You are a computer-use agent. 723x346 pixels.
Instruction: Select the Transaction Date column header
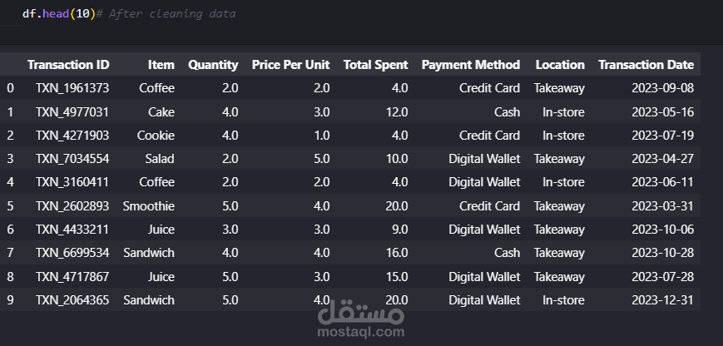point(646,64)
